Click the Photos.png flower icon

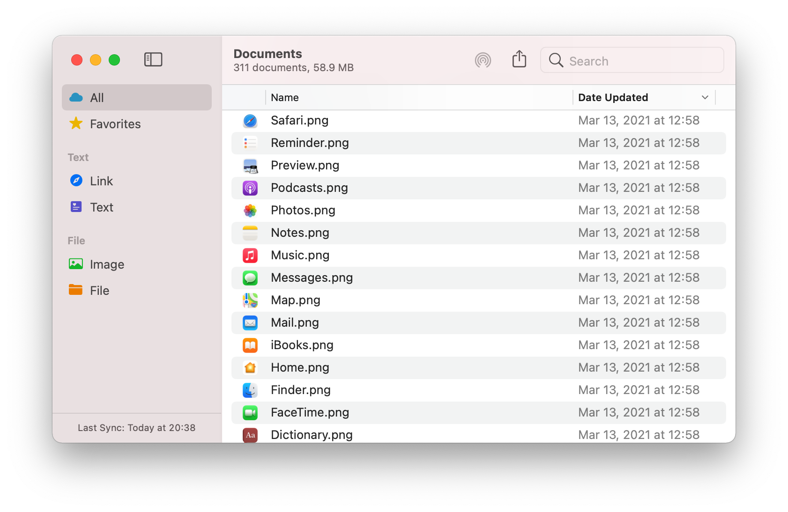(250, 211)
